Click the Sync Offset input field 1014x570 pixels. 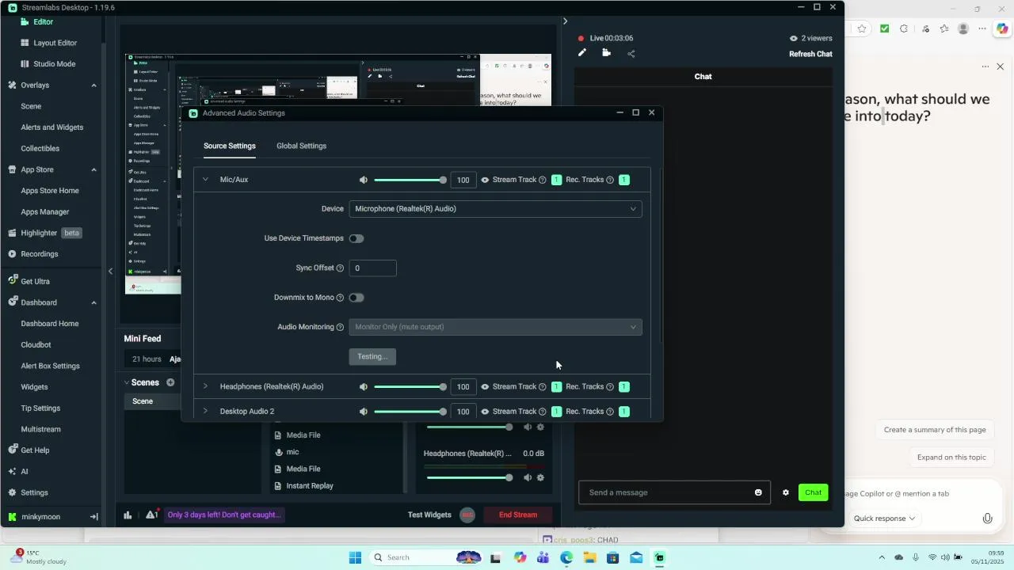point(372,268)
